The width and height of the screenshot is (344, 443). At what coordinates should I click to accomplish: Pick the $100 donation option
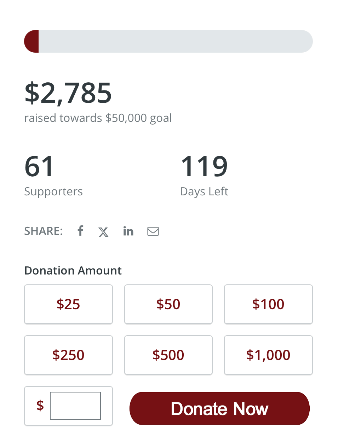tap(268, 304)
